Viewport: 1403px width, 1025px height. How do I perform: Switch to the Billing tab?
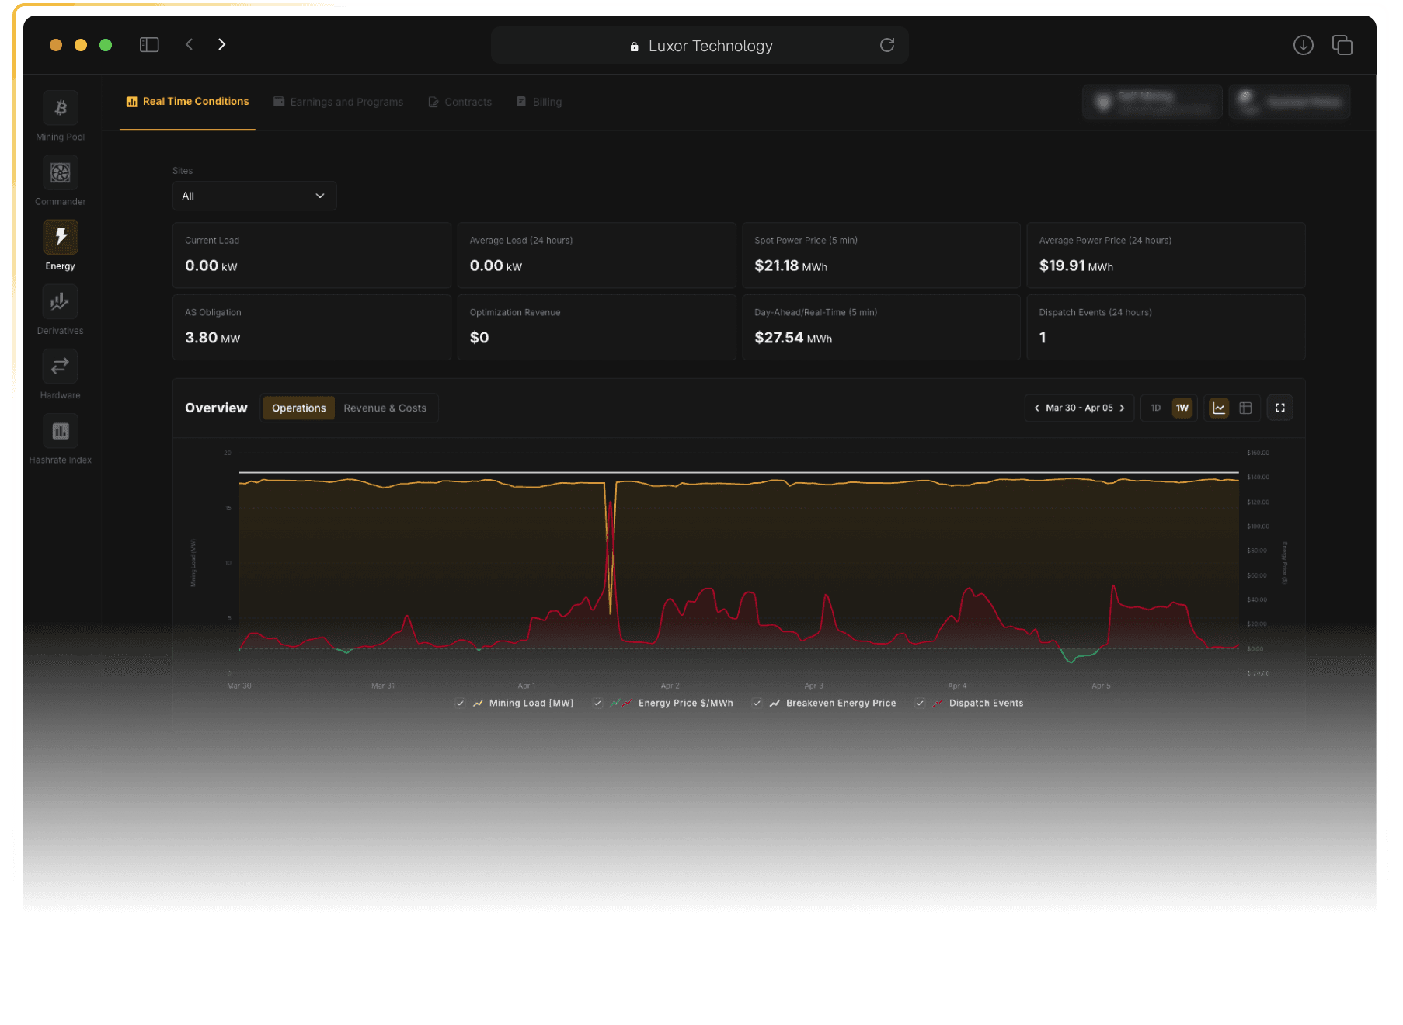[x=539, y=102]
